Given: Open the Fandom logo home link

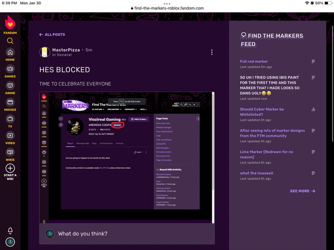Looking at the screenshot, I should [10, 25].
